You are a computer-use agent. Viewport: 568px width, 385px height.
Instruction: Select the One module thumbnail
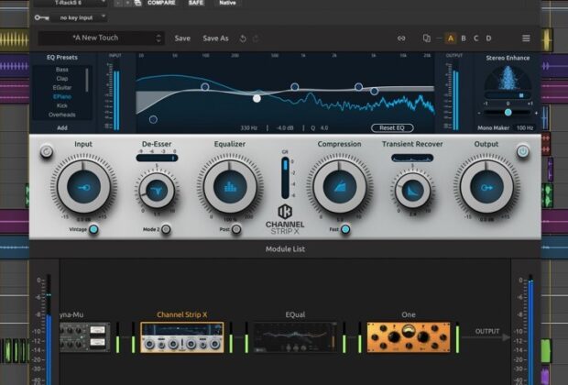409,337
